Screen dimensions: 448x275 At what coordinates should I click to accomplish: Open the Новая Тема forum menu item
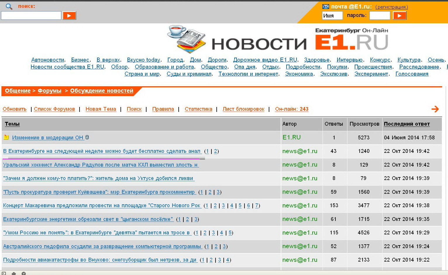(101, 109)
